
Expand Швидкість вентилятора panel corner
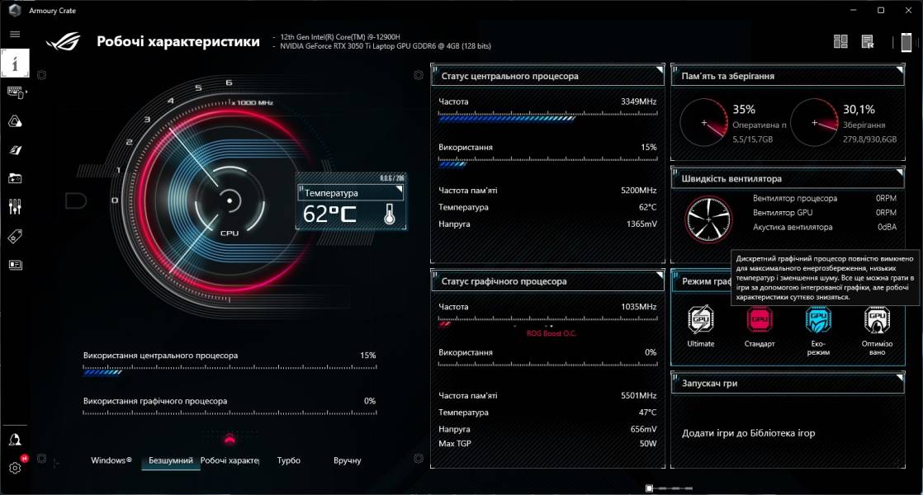click(x=899, y=173)
